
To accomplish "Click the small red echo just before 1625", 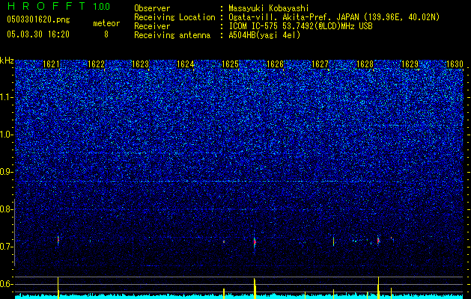I will [224, 241].
